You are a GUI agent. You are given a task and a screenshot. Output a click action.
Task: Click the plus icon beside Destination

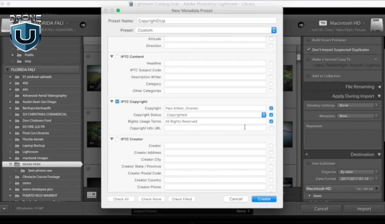[307, 155]
